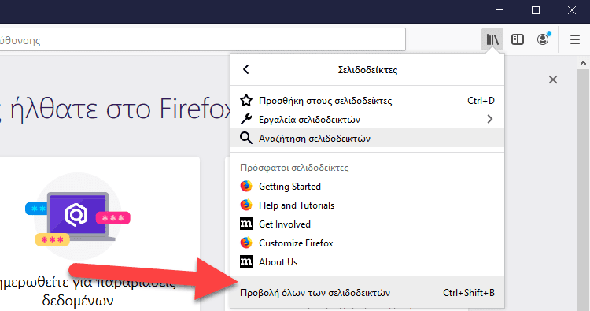
Task: Open Προβολή όλων των σελιδοδεικτών
Action: pyautogui.click(x=367, y=293)
